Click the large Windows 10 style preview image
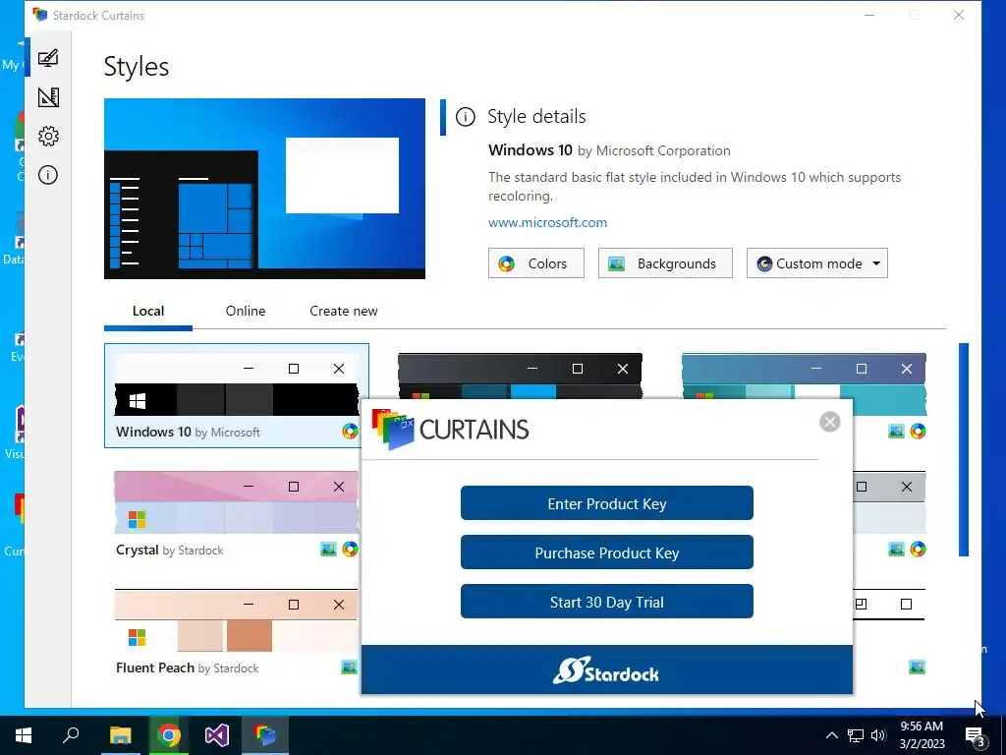Screen dimensions: 1006x755 (264, 188)
